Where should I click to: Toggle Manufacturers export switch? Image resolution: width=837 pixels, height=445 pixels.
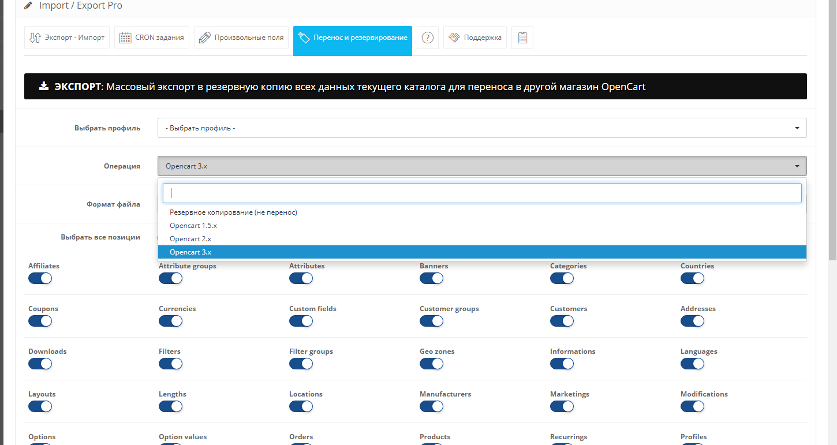(x=431, y=406)
